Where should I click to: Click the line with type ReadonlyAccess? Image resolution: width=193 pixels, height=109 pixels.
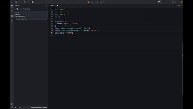click(x=72, y=28)
